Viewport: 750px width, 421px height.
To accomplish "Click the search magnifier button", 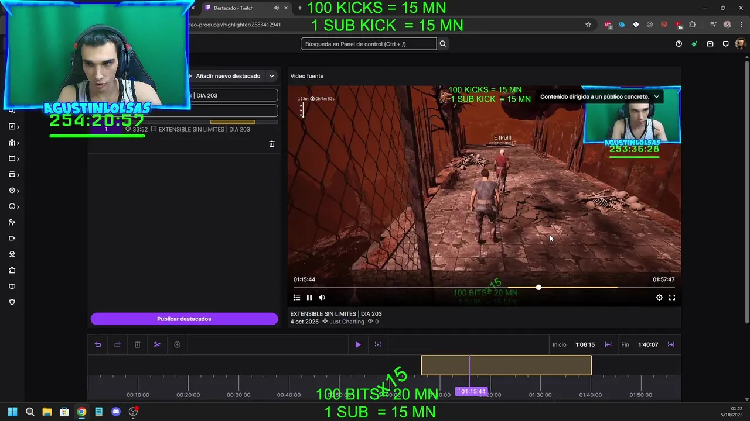I will 443,44.
